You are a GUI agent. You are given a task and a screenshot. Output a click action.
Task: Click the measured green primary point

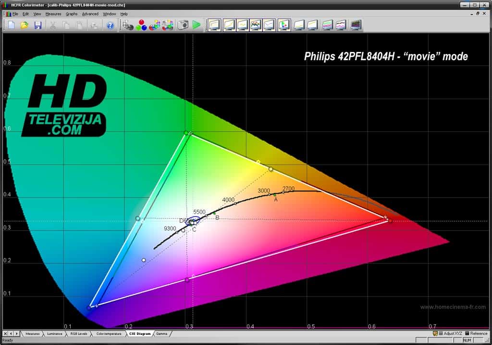(186, 133)
